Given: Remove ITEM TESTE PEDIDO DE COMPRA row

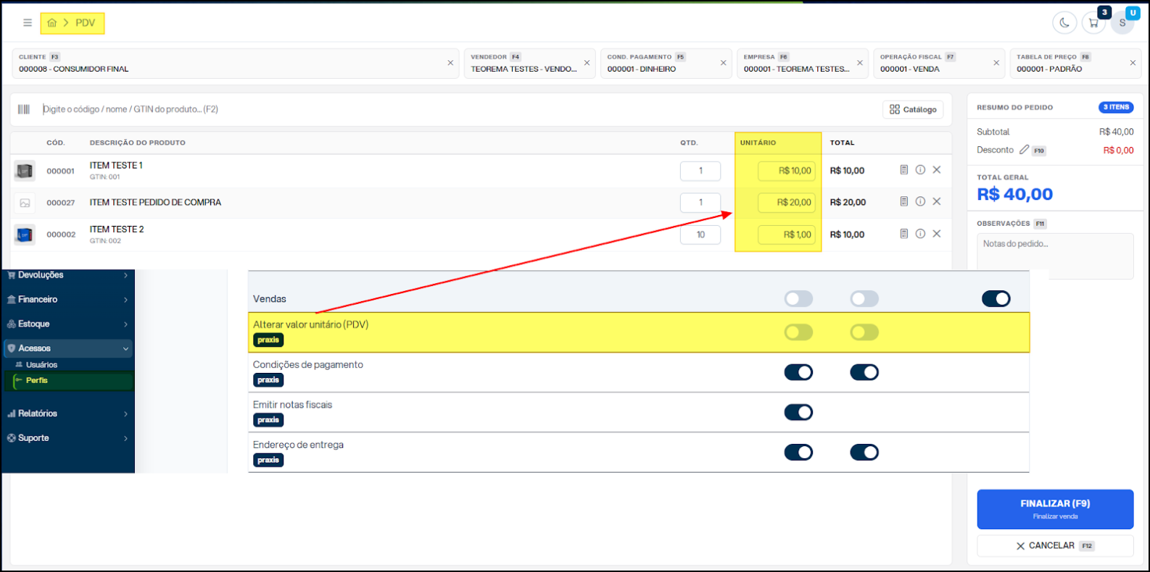Looking at the screenshot, I should point(937,202).
